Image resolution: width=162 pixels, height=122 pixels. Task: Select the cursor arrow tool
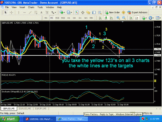click(6, 12)
